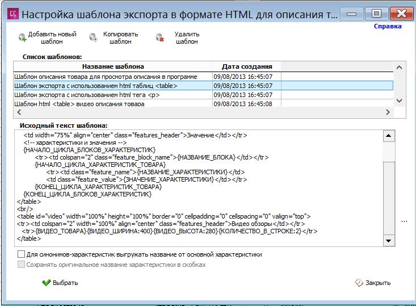Close the window with the red X
Screen dimensions: 416x306
[x=401, y=13]
